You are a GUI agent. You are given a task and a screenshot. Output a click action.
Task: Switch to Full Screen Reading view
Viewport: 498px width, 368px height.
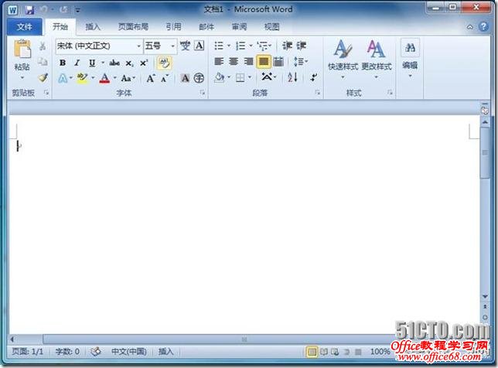coord(324,352)
